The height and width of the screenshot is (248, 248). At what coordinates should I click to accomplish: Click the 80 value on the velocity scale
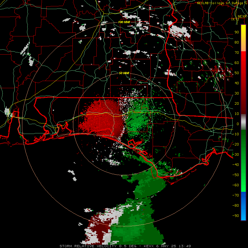pos(237,42)
